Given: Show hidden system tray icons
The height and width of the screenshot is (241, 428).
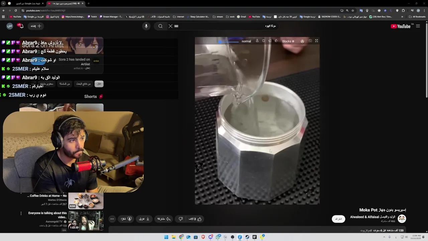Looking at the screenshot, I should tap(384, 237).
